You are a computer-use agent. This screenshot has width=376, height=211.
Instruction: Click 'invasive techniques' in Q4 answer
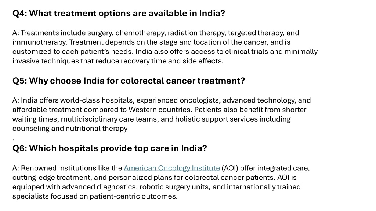(46, 61)
